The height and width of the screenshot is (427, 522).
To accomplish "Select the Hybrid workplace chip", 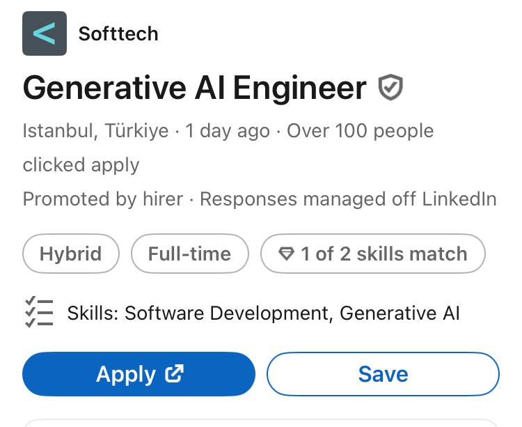I will pyautogui.click(x=71, y=254).
